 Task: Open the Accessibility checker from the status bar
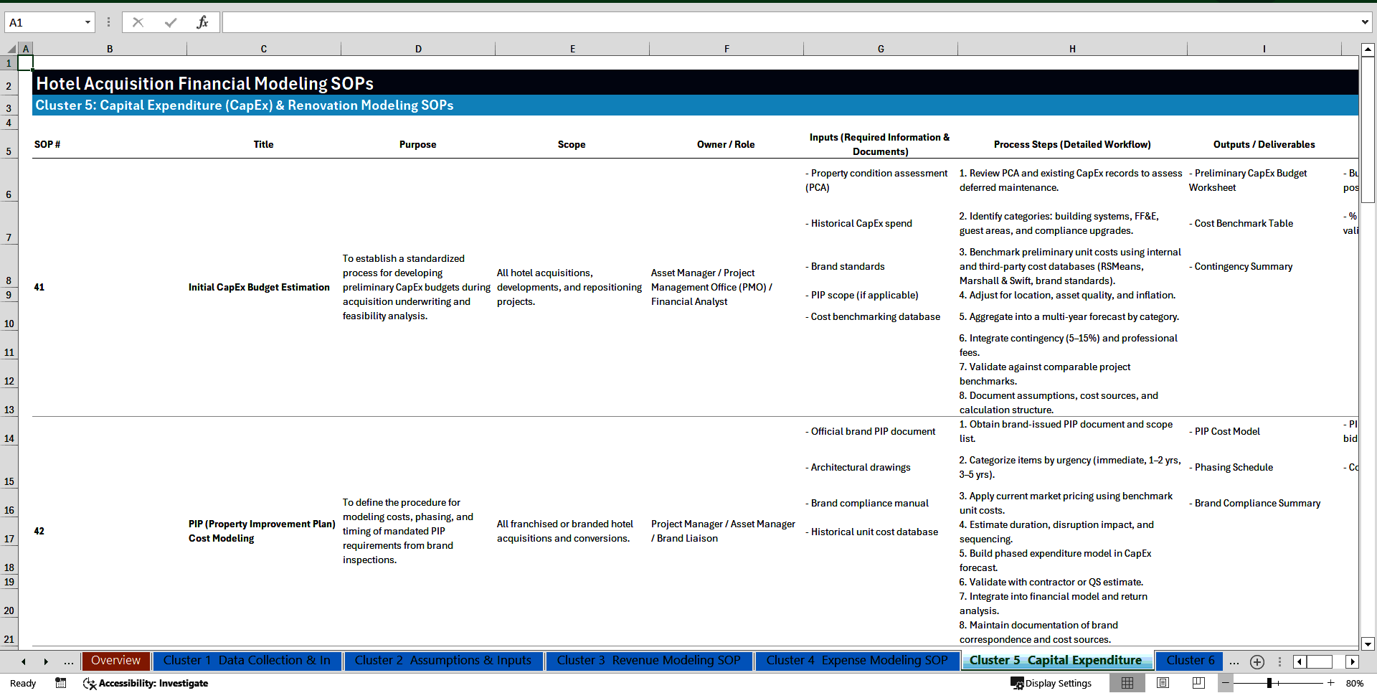[146, 683]
